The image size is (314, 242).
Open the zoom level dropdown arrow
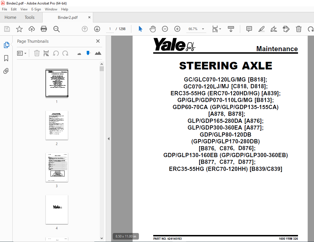click(x=203, y=29)
